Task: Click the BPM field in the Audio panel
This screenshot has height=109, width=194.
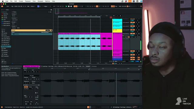Action: pos(26,97)
